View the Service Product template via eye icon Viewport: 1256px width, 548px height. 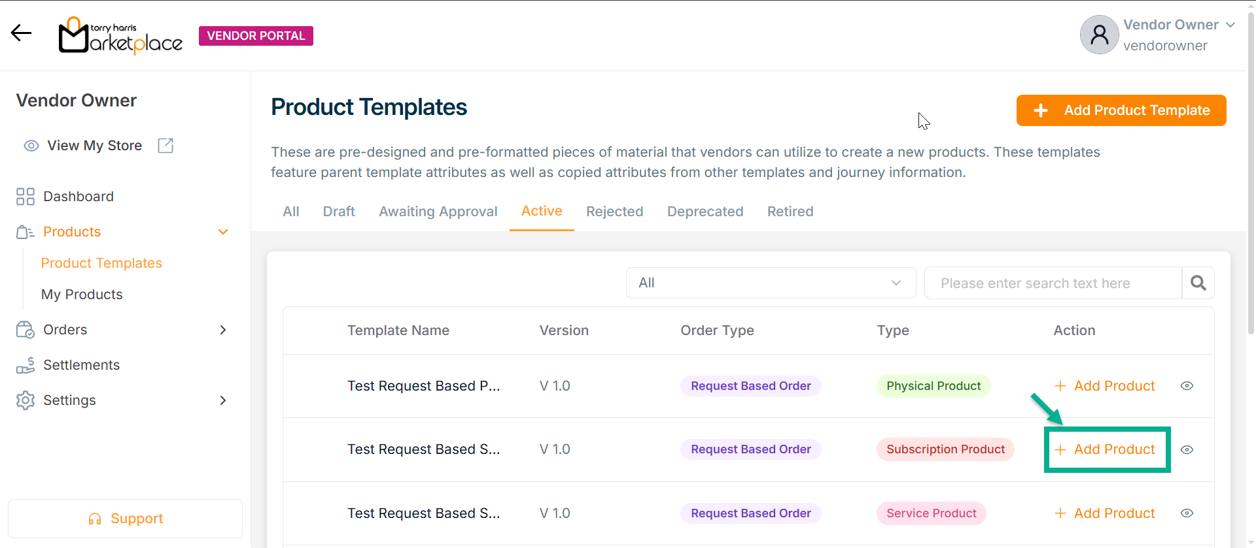pyautogui.click(x=1187, y=513)
